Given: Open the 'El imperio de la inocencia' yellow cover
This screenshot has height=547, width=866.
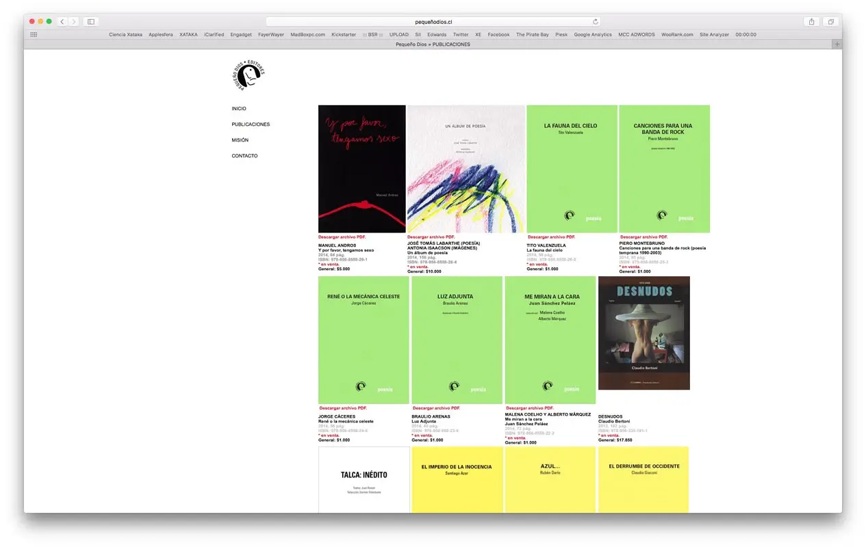Looking at the screenshot, I should [457, 479].
